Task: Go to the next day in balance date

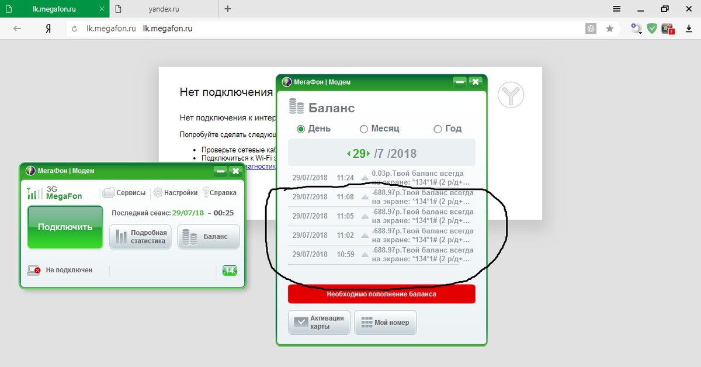Action: click(x=369, y=154)
